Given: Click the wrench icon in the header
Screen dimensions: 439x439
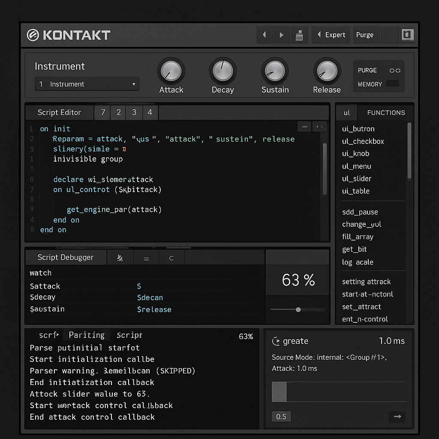Looking at the screenshot, I should tap(300, 35).
